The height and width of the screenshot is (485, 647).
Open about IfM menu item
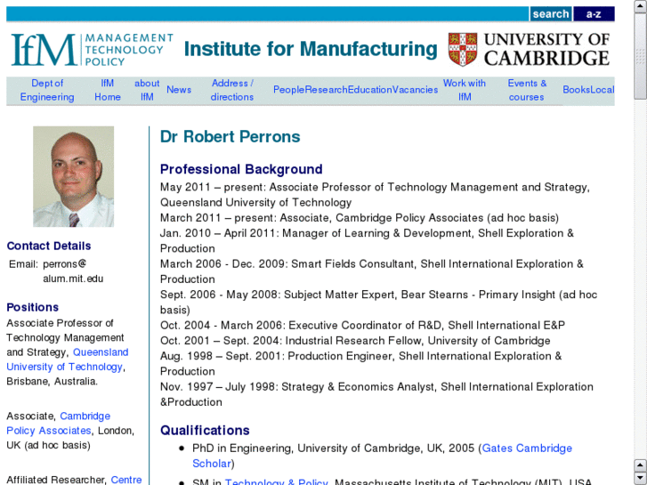coord(147,90)
